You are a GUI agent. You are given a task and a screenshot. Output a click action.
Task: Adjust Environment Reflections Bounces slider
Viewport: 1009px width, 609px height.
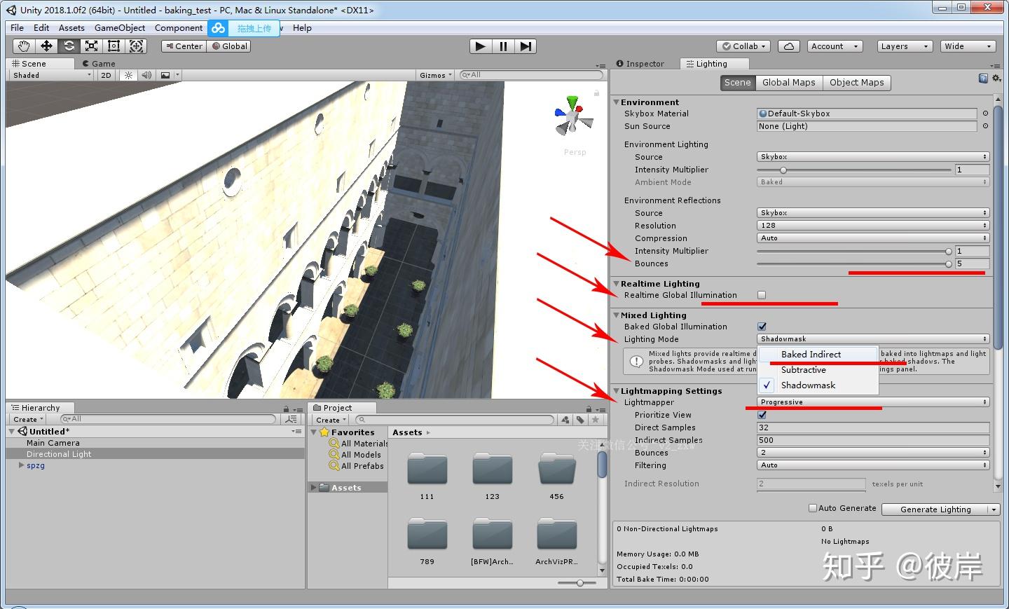pyautogui.click(x=854, y=264)
